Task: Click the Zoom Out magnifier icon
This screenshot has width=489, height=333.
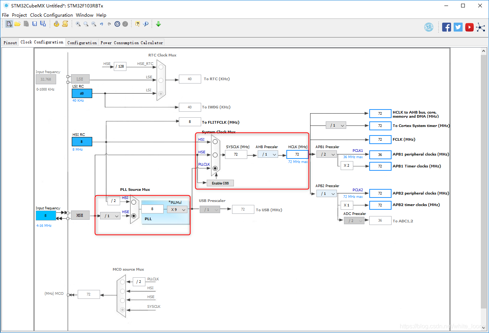Action: point(94,24)
